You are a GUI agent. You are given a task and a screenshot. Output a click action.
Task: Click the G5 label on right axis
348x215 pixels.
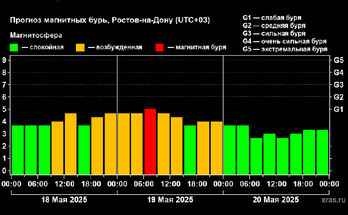point(338,61)
